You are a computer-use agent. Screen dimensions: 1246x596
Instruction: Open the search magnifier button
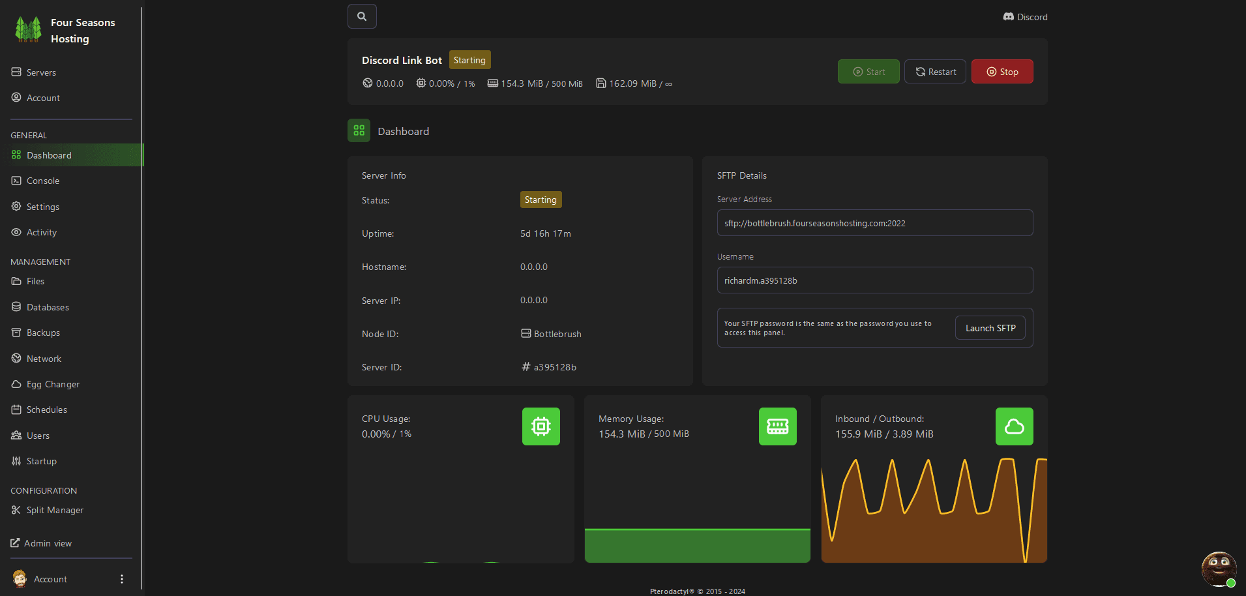[362, 16]
